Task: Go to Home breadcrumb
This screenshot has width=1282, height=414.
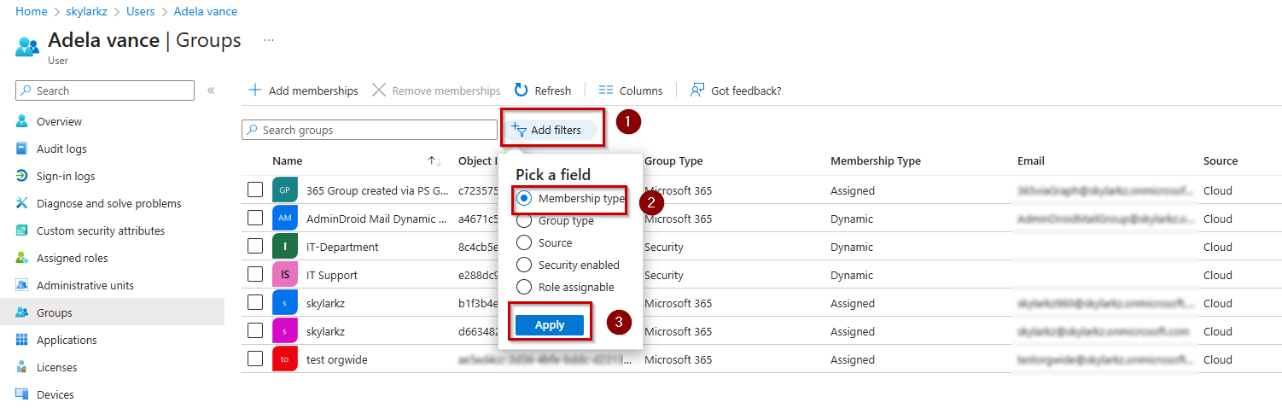Action: tap(32, 11)
